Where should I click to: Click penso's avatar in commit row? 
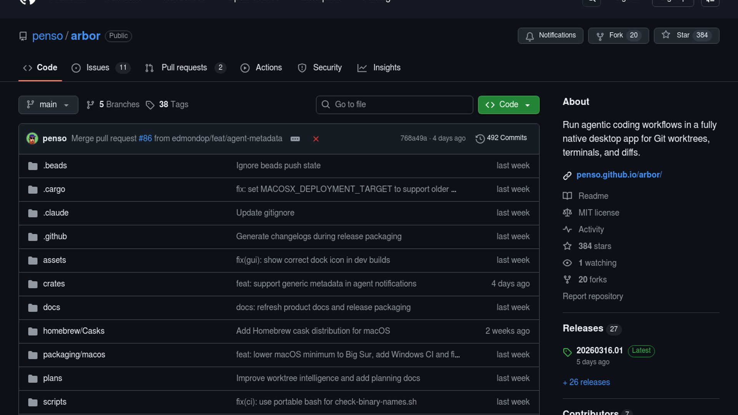coord(32,138)
